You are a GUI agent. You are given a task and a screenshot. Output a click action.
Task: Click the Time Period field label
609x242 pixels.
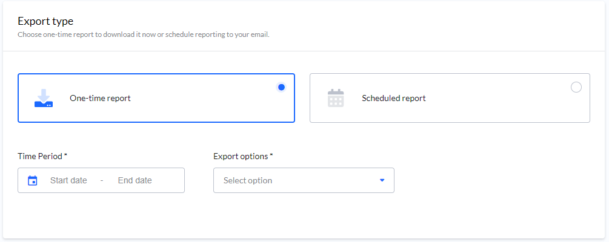pos(40,156)
